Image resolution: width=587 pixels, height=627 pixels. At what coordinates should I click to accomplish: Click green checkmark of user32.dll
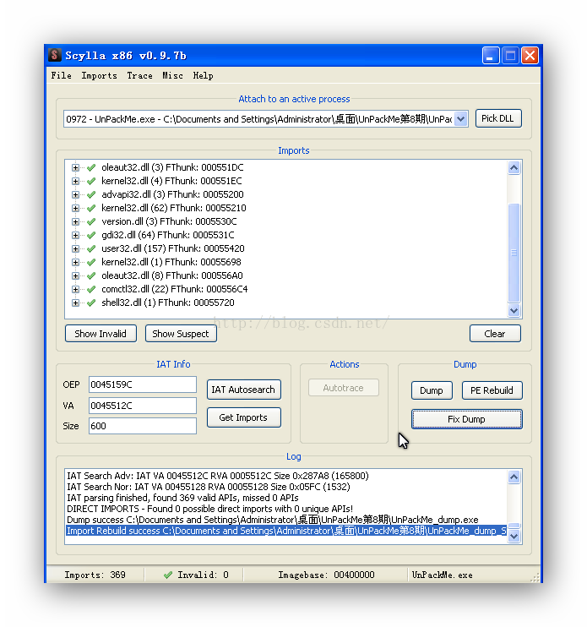tap(91, 248)
